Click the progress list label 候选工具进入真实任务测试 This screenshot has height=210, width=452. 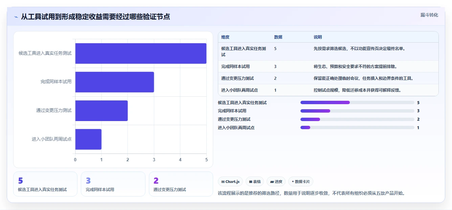point(242,102)
